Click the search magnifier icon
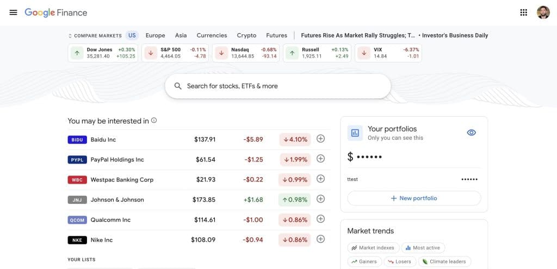The width and height of the screenshot is (557, 269). 178,86
